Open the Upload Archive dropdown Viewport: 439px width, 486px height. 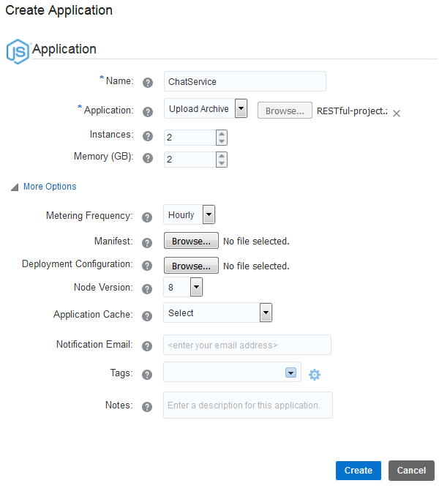click(241, 109)
